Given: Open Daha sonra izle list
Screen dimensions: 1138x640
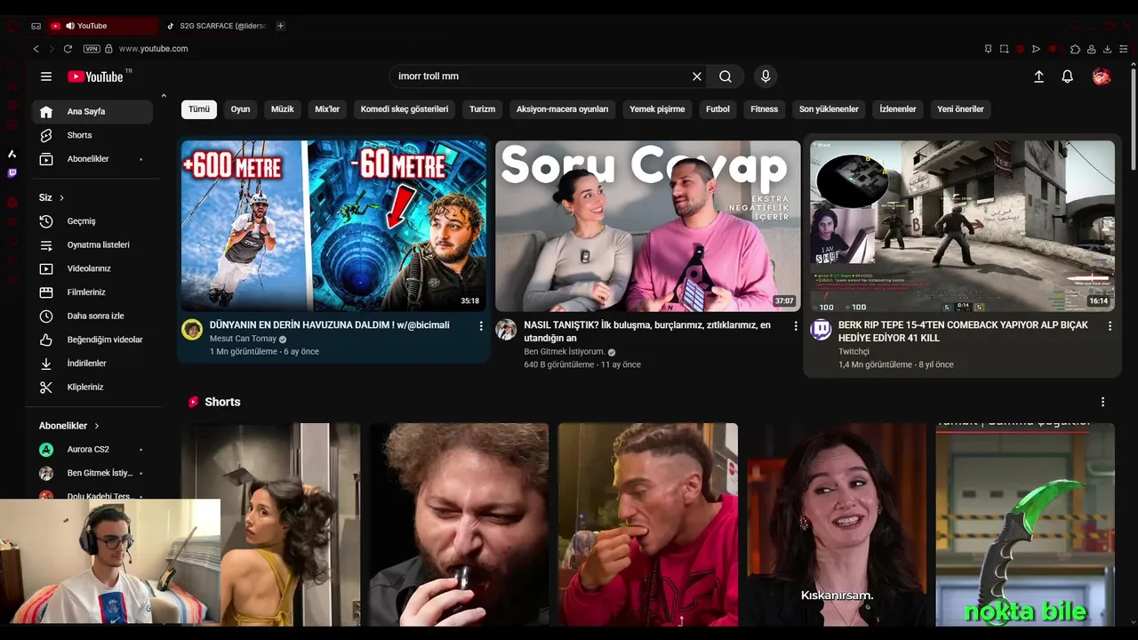Looking at the screenshot, I should click(92, 316).
